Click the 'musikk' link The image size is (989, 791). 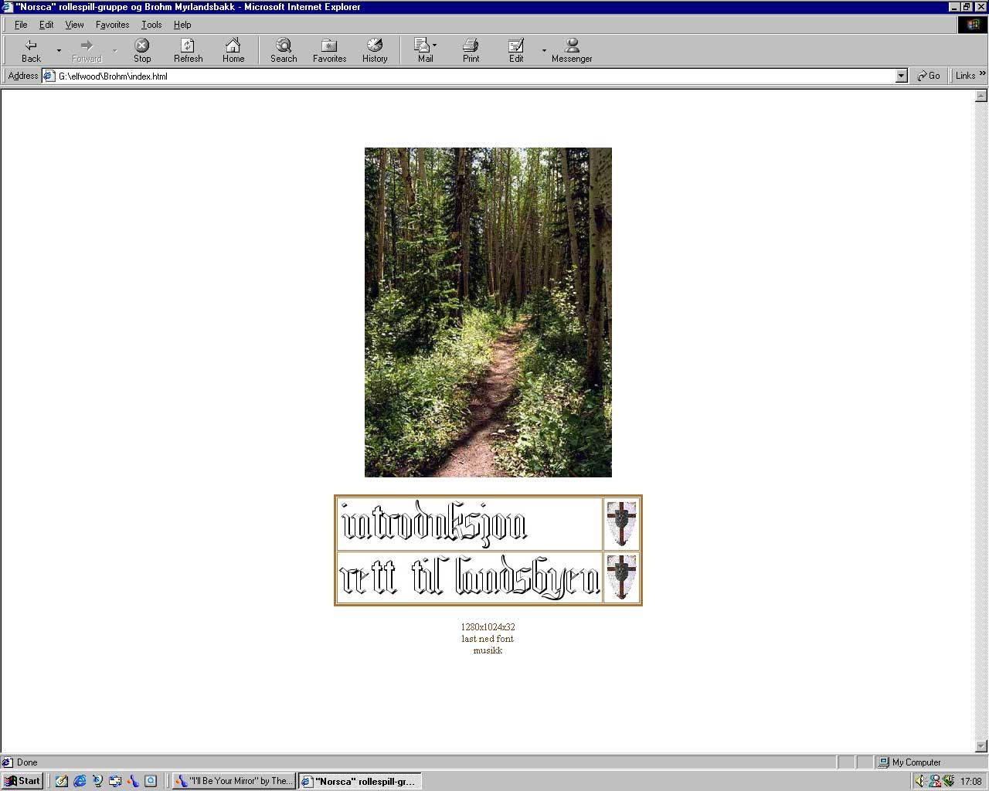click(488, 650)
